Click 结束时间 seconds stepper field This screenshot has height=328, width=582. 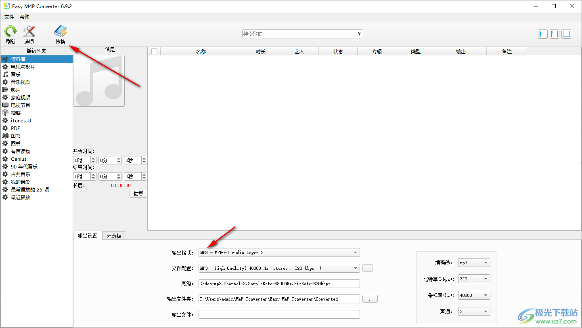pyautogui.click(x=136, y=177)
